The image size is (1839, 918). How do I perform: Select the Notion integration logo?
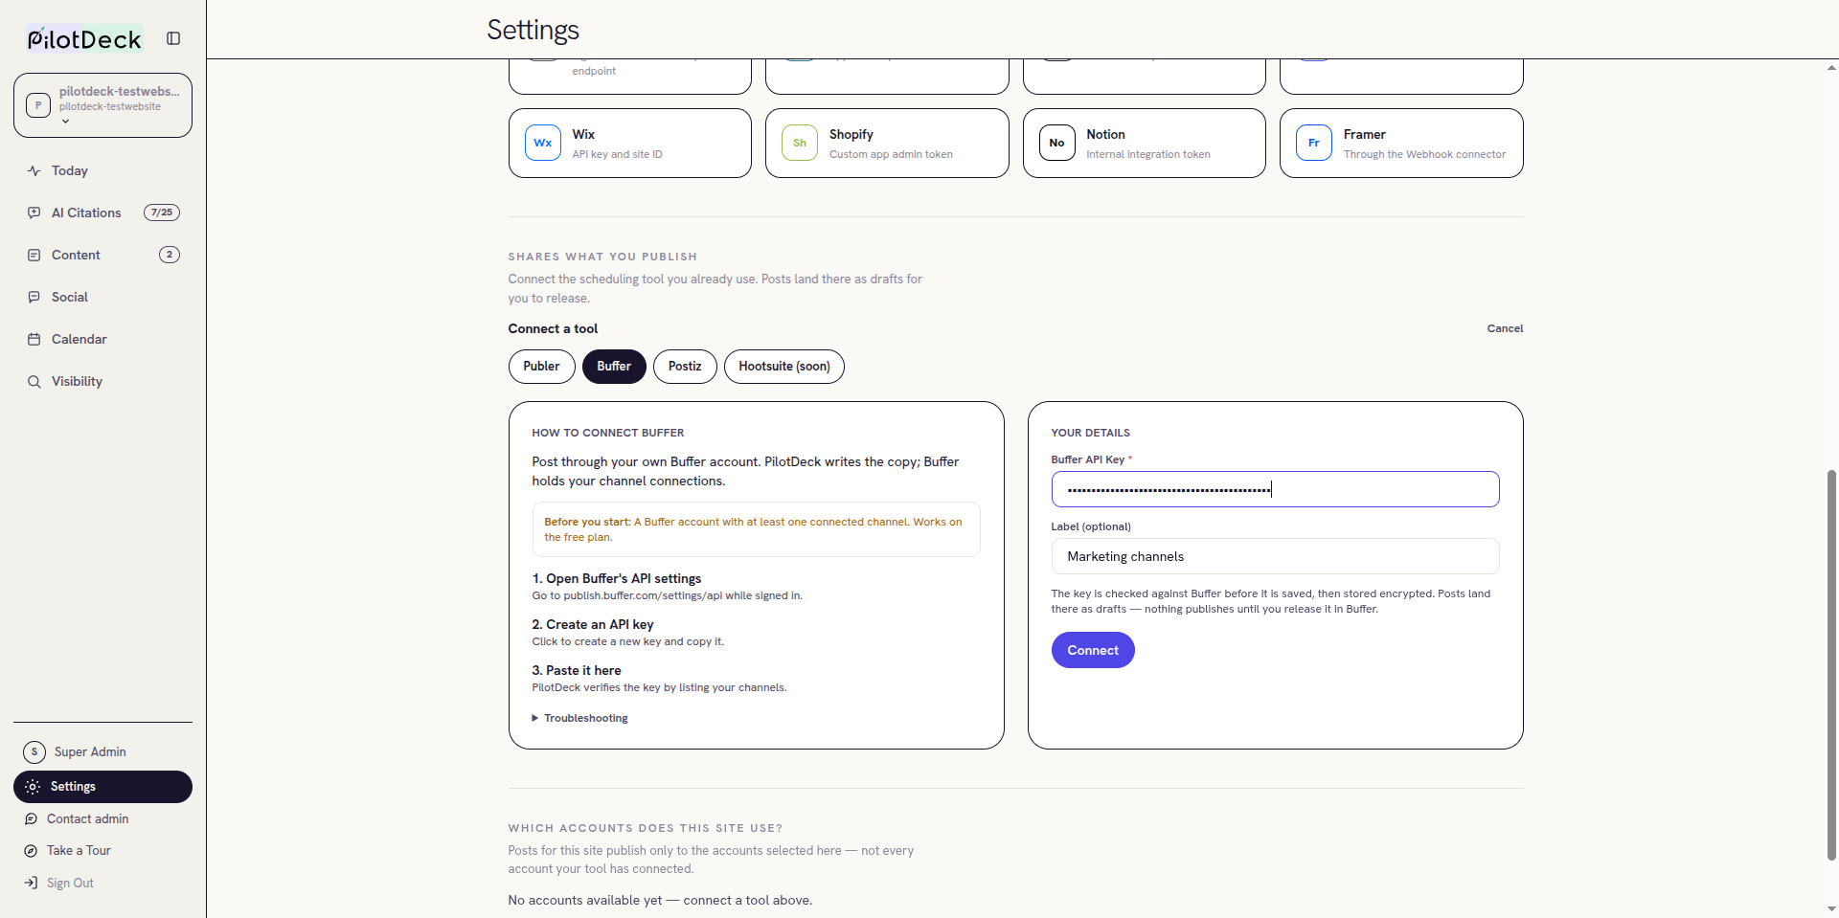point(1056,143)
